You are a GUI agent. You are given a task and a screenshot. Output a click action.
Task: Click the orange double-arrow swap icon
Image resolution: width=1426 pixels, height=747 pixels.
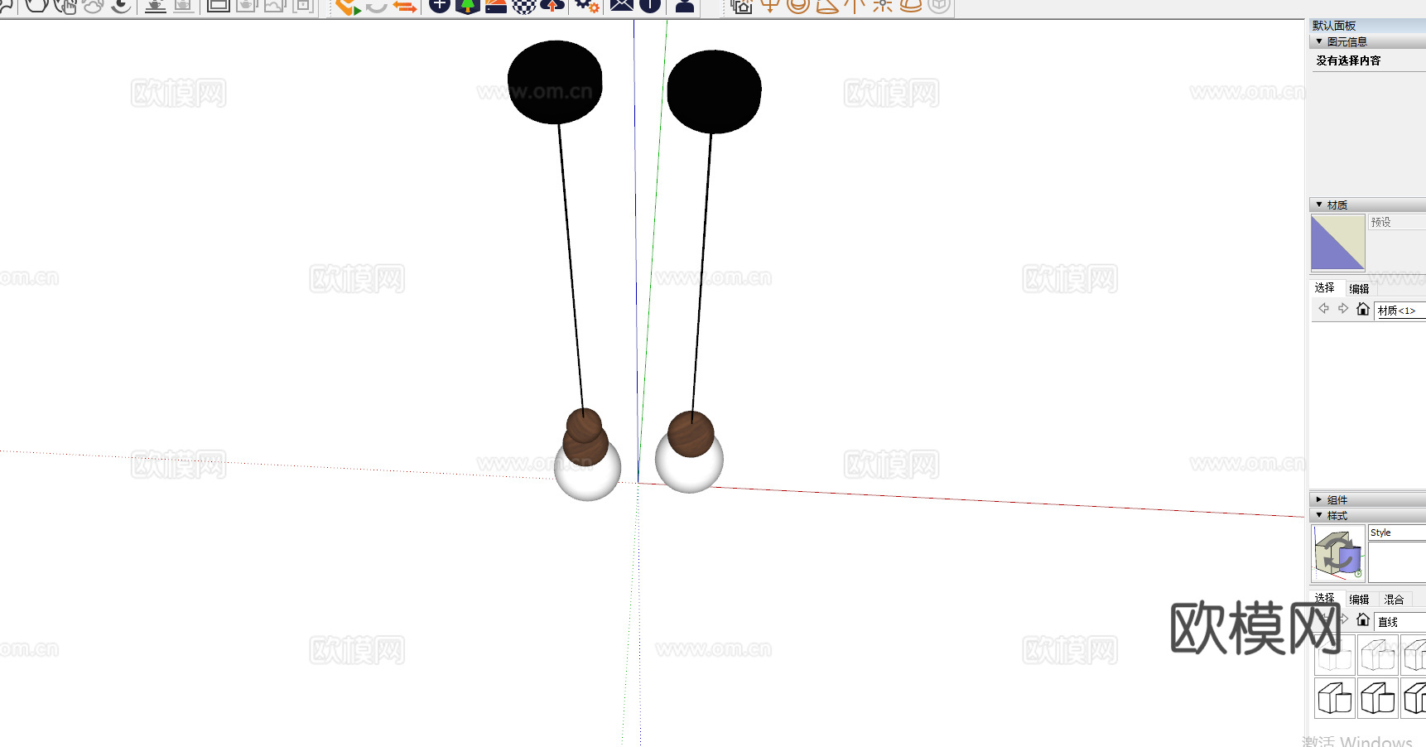pos(404,6)
